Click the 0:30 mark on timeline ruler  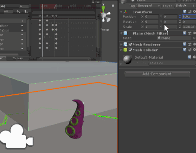pyautogui.click(x=58, y=6)
